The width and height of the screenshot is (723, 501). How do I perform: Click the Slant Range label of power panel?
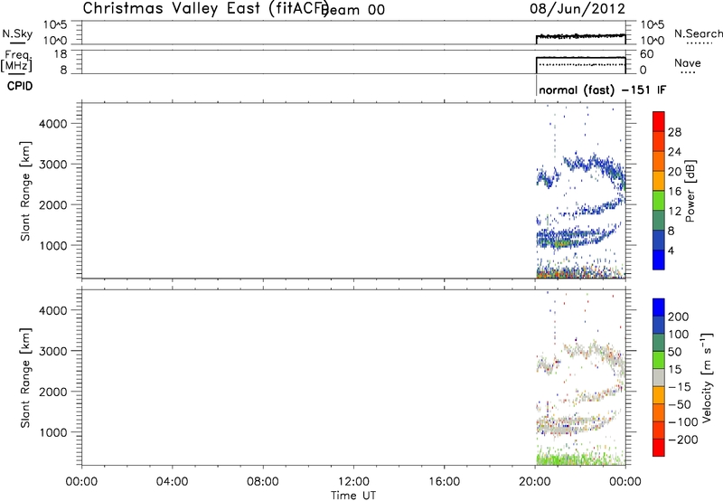(25, 191)
